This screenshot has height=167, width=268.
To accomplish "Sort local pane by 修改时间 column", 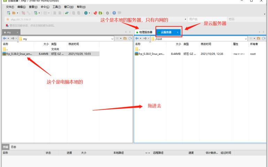I will coord(74,44).
